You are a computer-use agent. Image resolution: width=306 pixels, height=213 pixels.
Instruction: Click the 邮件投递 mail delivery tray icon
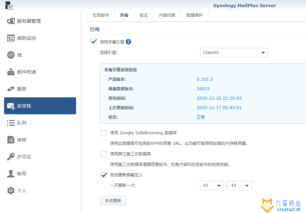tap(11, 72)
